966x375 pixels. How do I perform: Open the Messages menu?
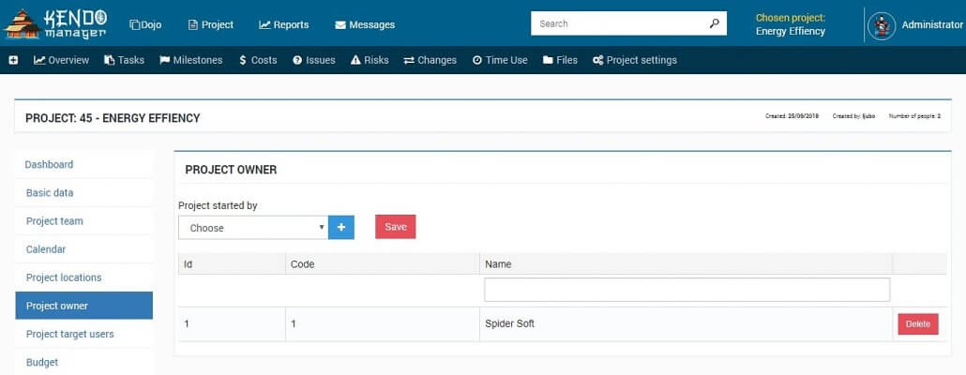pyautogui.click(x=365, y=24)
